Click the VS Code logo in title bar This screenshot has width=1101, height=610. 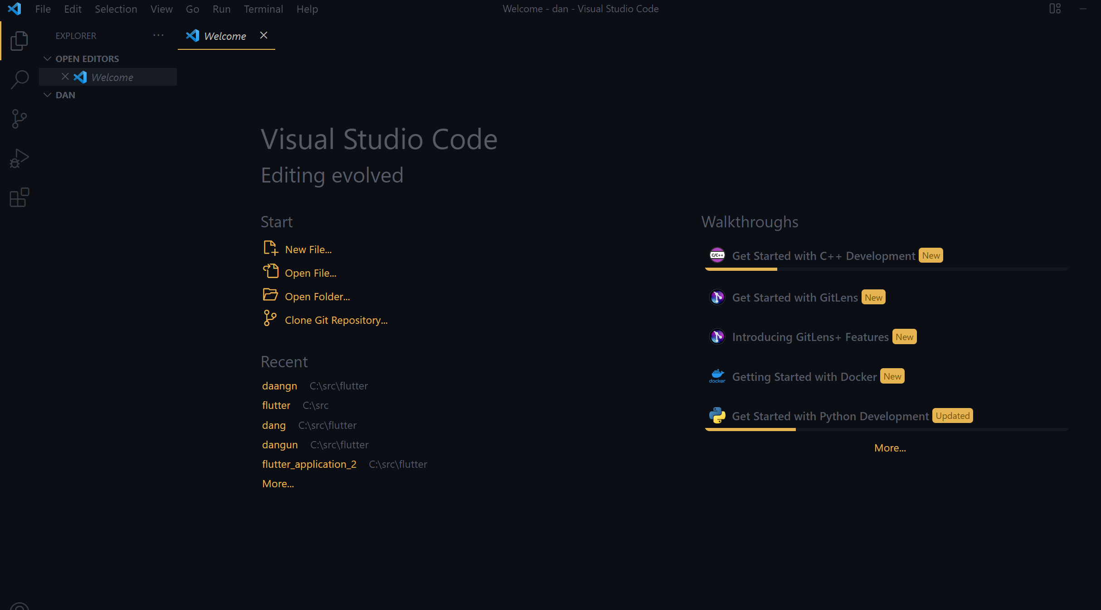(15, 9)
